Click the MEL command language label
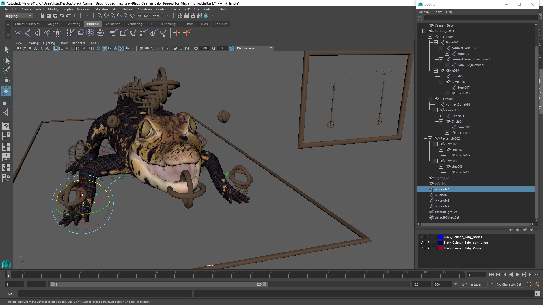Viewport: 543px width, 305px height. [x=11, y=294]
